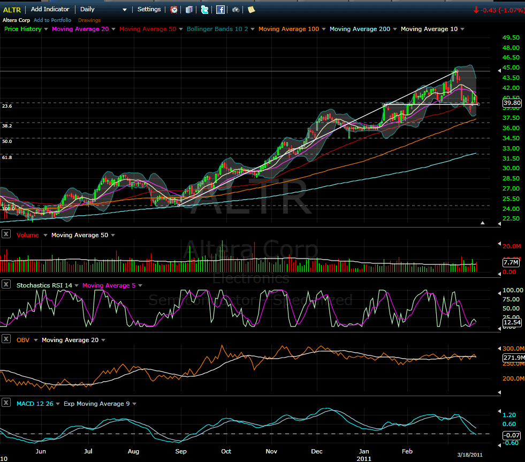The image size is (525, 462).
Task: Select the Exp Moving Average 9 label
Action: 97,404
